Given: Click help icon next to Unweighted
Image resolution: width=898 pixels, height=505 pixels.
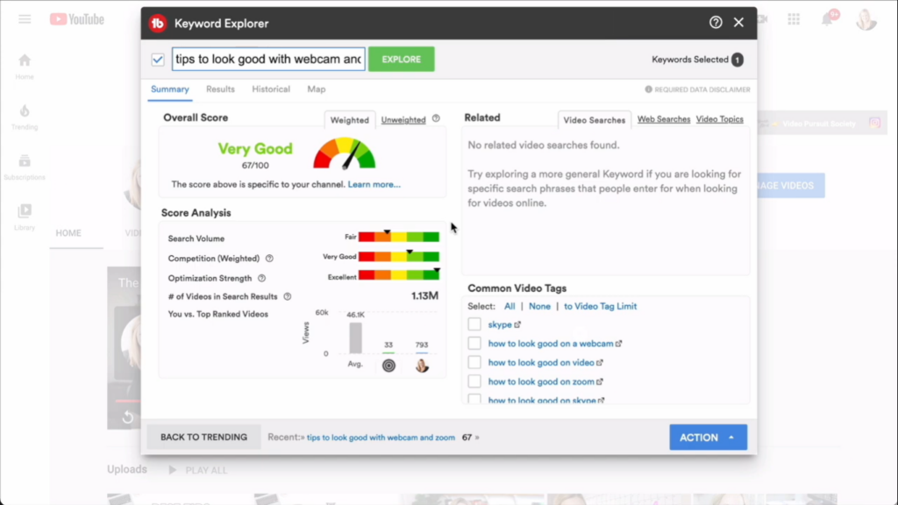Looking at the screenshot, I should 436,118.
